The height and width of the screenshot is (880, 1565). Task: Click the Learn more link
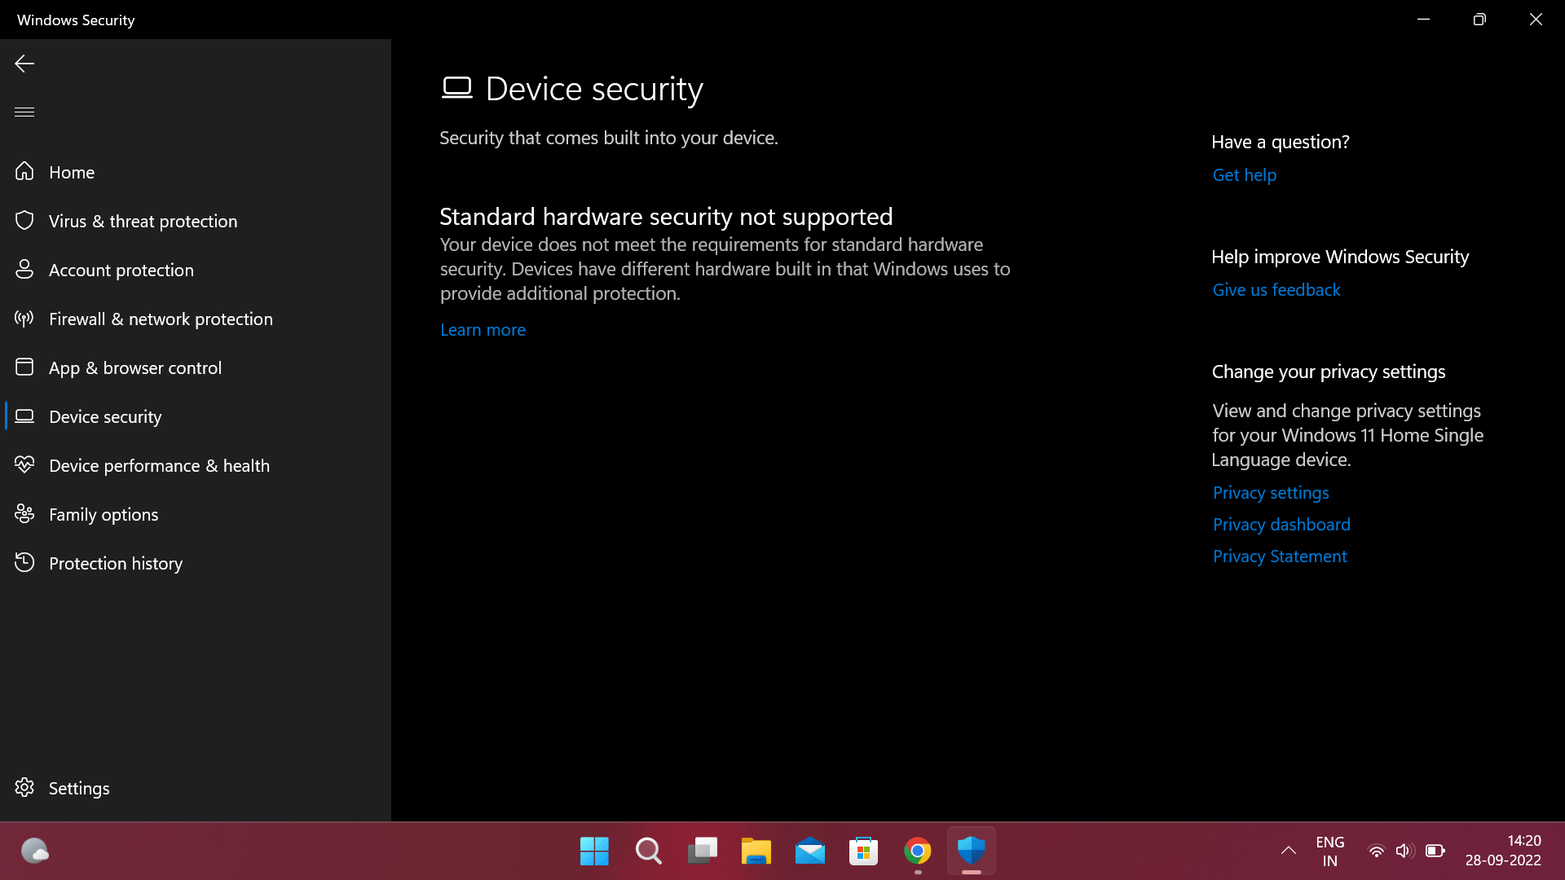coord(483,330)
